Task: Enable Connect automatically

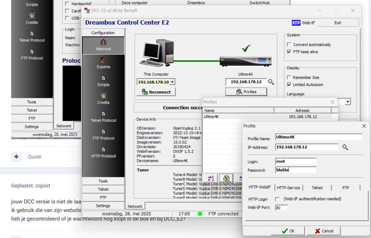Action: [289, 45]
